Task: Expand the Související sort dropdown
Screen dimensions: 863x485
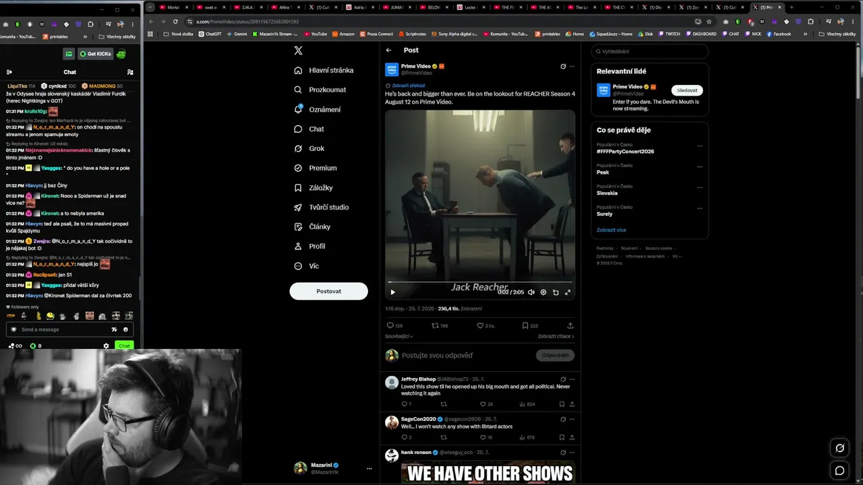Action: [399, 336]
